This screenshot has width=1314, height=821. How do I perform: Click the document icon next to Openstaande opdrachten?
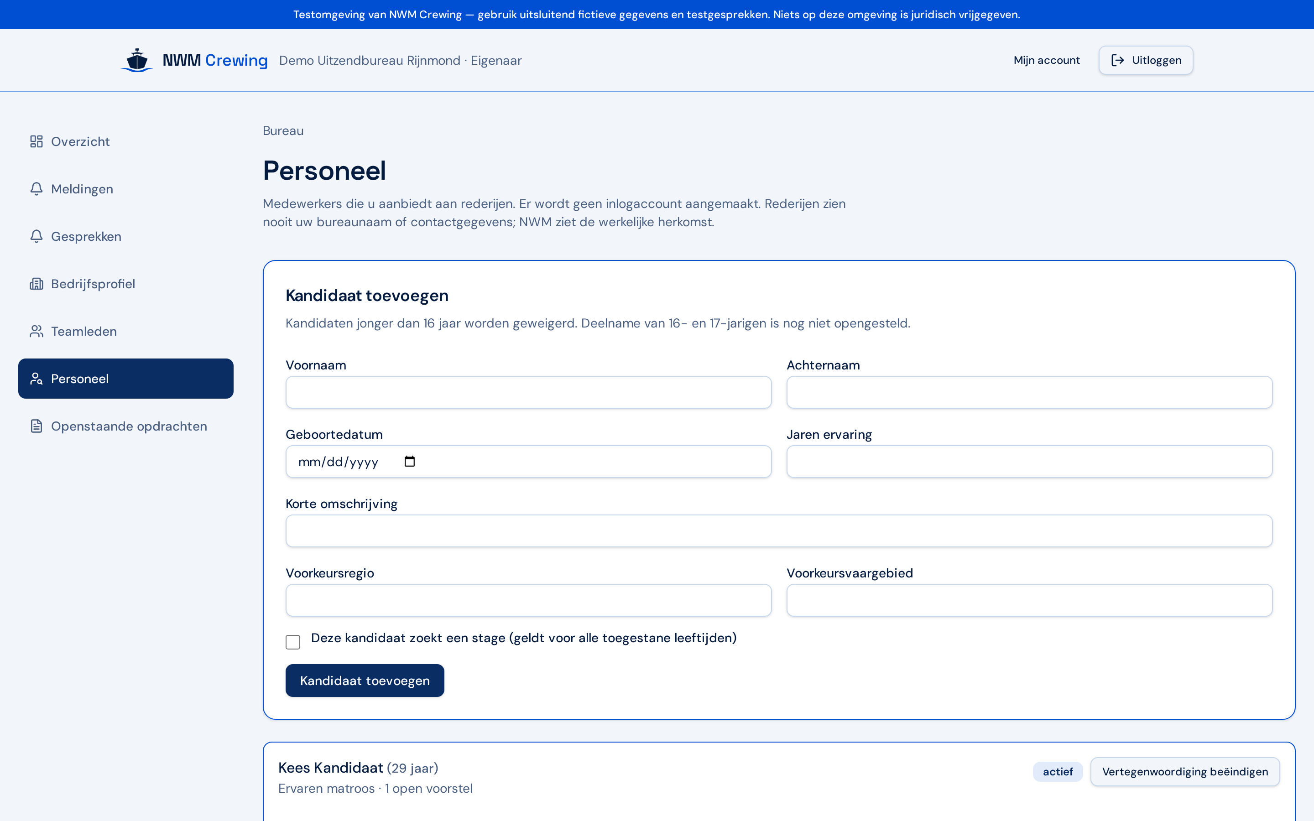pos(36,426)
